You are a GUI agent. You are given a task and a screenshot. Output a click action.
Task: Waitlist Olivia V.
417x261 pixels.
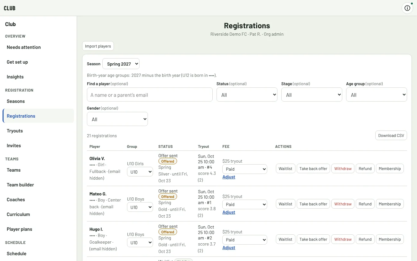285,169
